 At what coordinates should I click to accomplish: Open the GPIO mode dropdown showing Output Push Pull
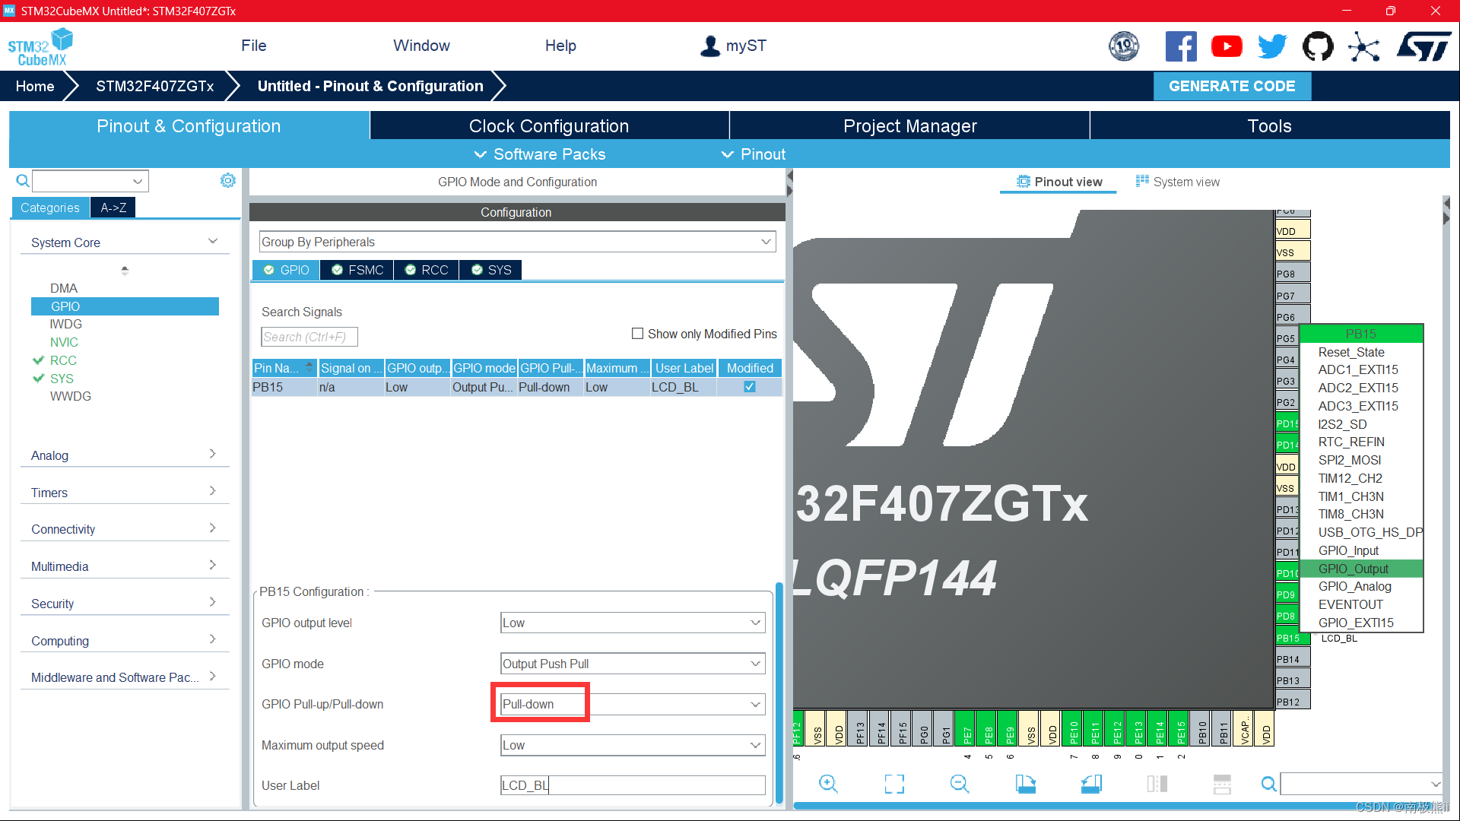click(755, 663)
